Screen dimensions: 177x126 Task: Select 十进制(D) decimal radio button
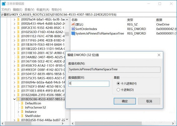point(118,90)
